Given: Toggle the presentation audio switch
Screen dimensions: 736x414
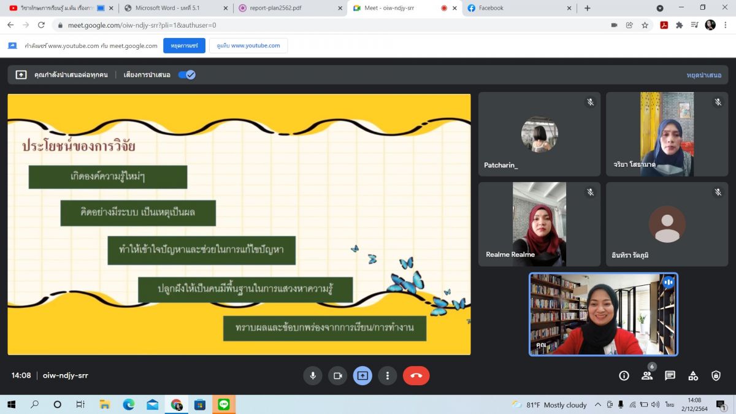Looking at the screenshot, I should (186, 75).
